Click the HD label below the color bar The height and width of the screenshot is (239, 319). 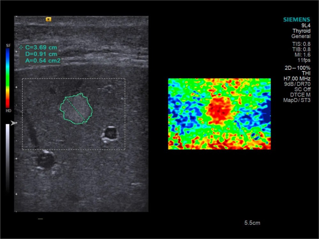point(8,110)
